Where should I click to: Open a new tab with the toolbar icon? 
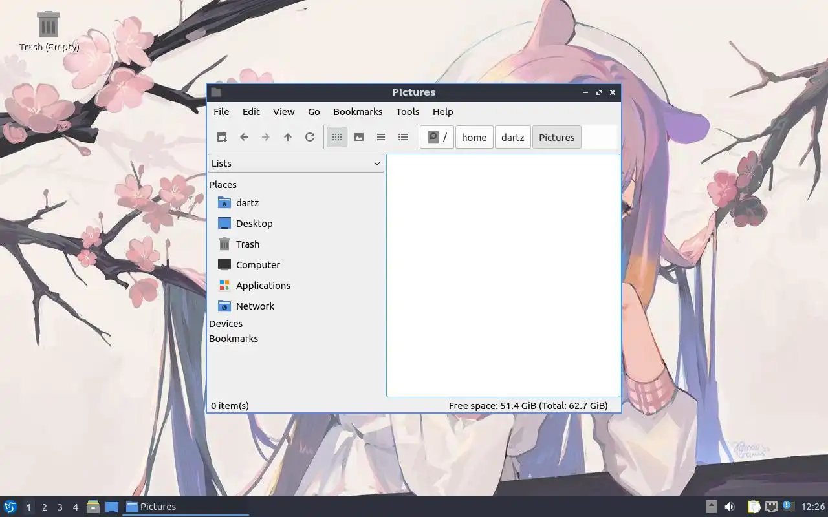[222, 137]
